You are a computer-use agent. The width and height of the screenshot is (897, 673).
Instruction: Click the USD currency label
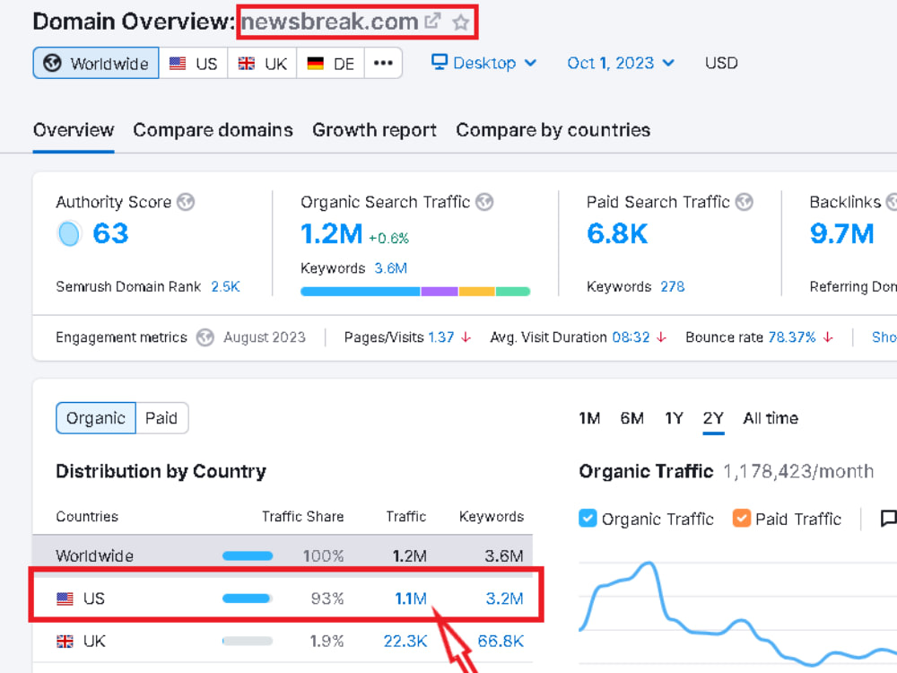coord(721,63)
